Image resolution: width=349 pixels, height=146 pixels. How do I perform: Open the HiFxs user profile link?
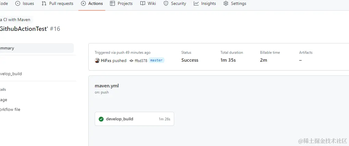pyautogui.click(x=106, y=60)
